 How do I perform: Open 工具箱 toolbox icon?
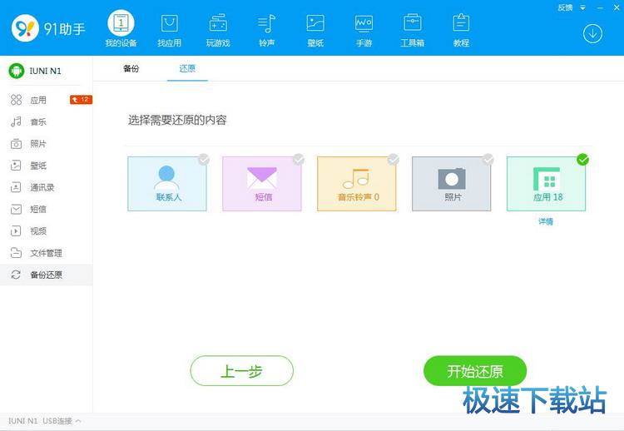point(413,30)
